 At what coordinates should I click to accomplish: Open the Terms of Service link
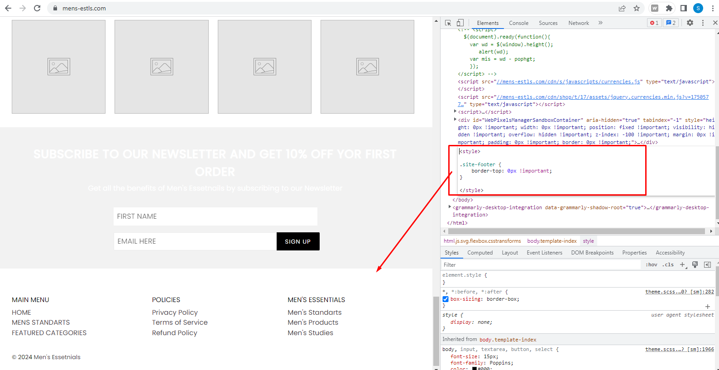point(180,322)
